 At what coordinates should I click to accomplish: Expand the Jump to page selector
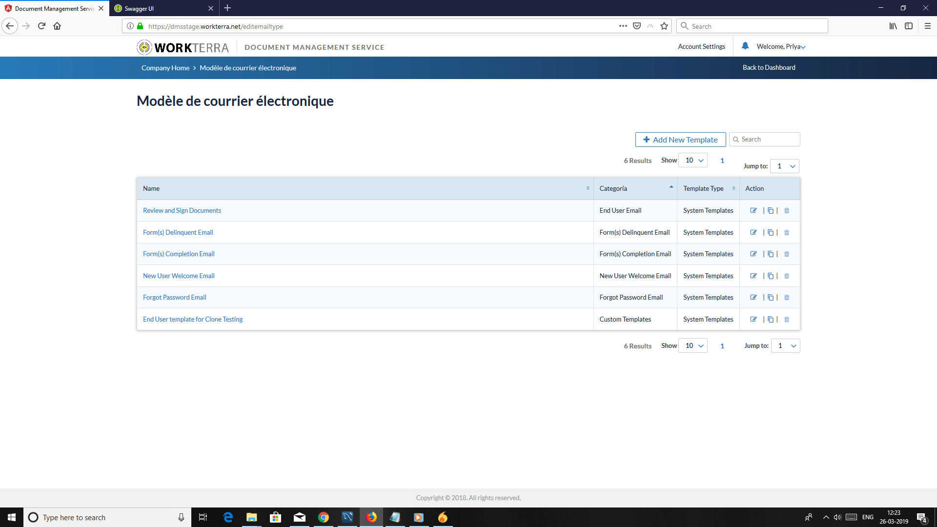coord(785,166)
